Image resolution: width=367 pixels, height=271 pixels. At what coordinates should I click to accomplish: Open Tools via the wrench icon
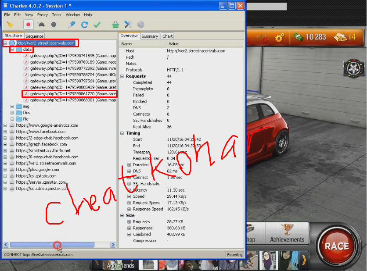tap(128, 24)
